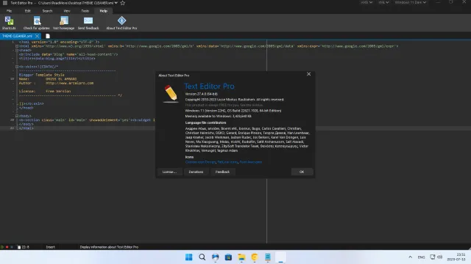Open the notepad-style taskbar app icon
Viewport: 471px width, 264px height.
(268, 257)
